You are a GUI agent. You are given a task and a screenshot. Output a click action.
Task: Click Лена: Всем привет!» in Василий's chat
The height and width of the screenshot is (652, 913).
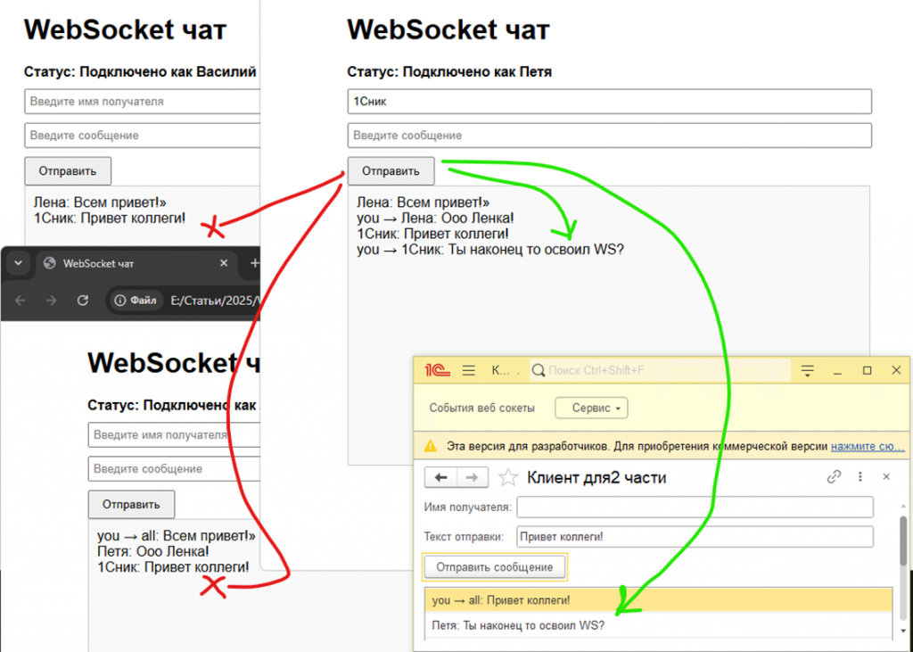pyautogui.click(x=100, y=202)
